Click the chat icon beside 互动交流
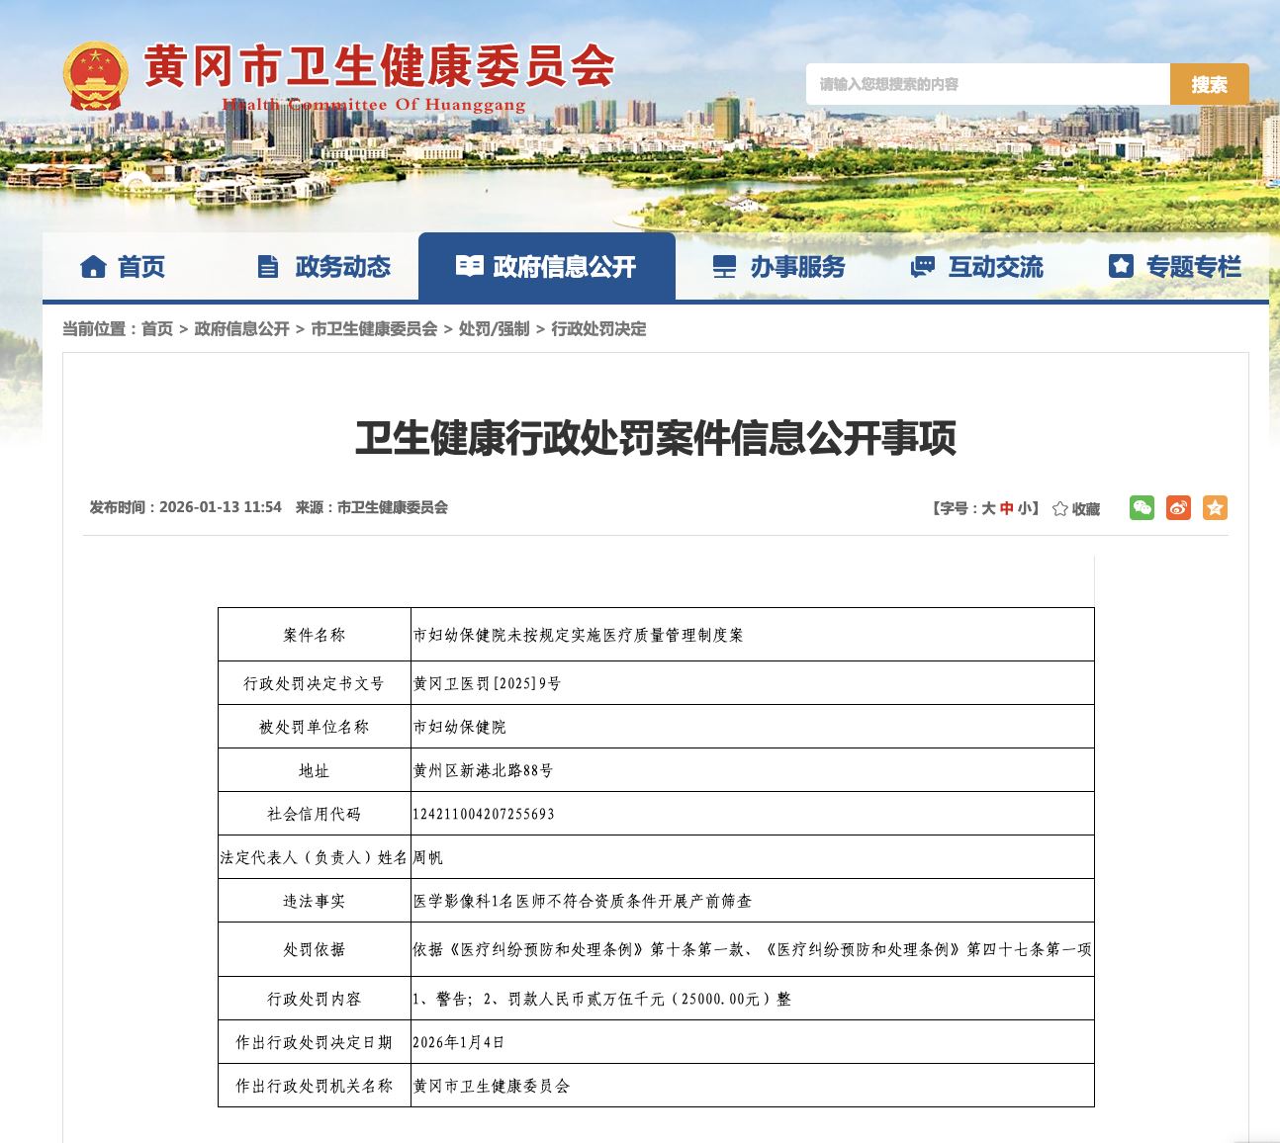The height and width of the screenshot is (1143, 1280). 922,267
